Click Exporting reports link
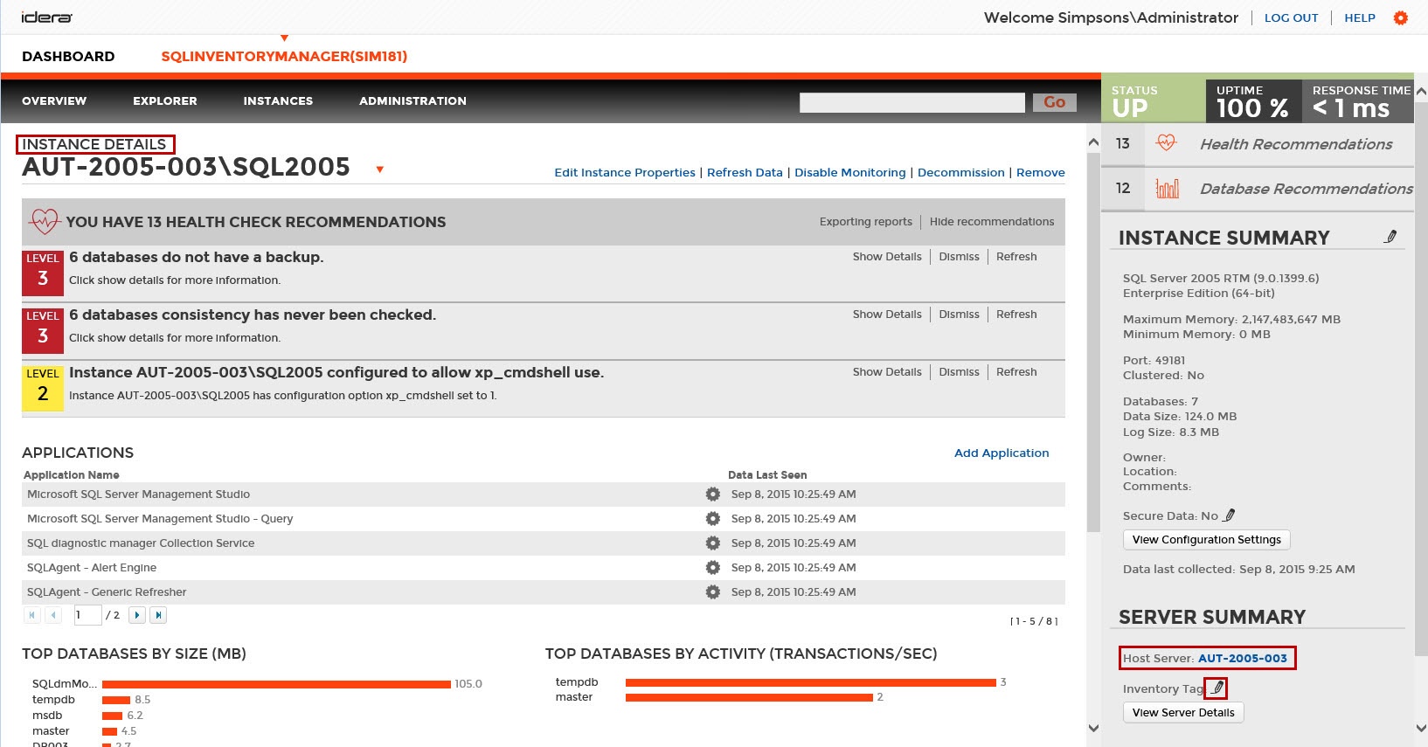The height and width of the screenshot is (747, 1428). (866, 222)
